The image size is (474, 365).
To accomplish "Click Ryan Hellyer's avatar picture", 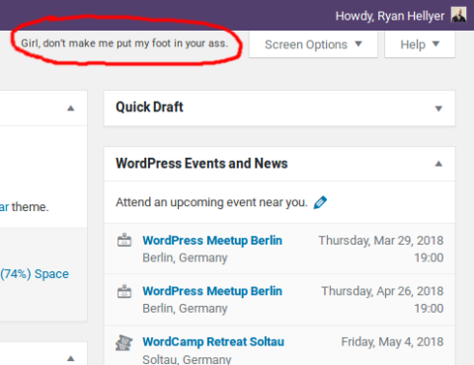I will coord(458,15).
